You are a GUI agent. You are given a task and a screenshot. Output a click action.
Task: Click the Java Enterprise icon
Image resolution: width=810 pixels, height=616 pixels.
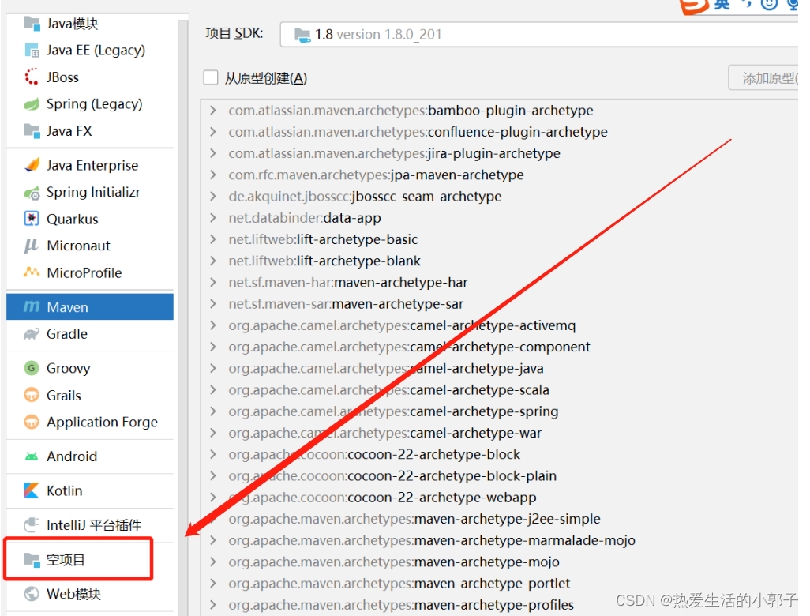point(32,165)
